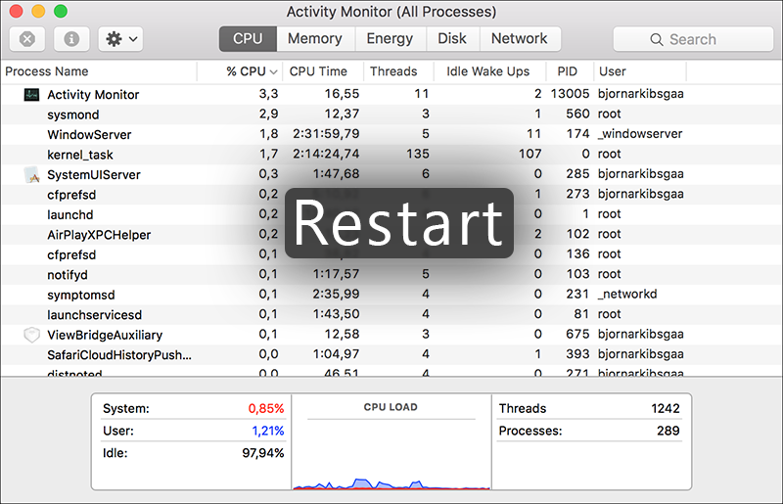The image size is (783, 504).
Task: Select the WindowServer process row
Action: pos(391,134)
